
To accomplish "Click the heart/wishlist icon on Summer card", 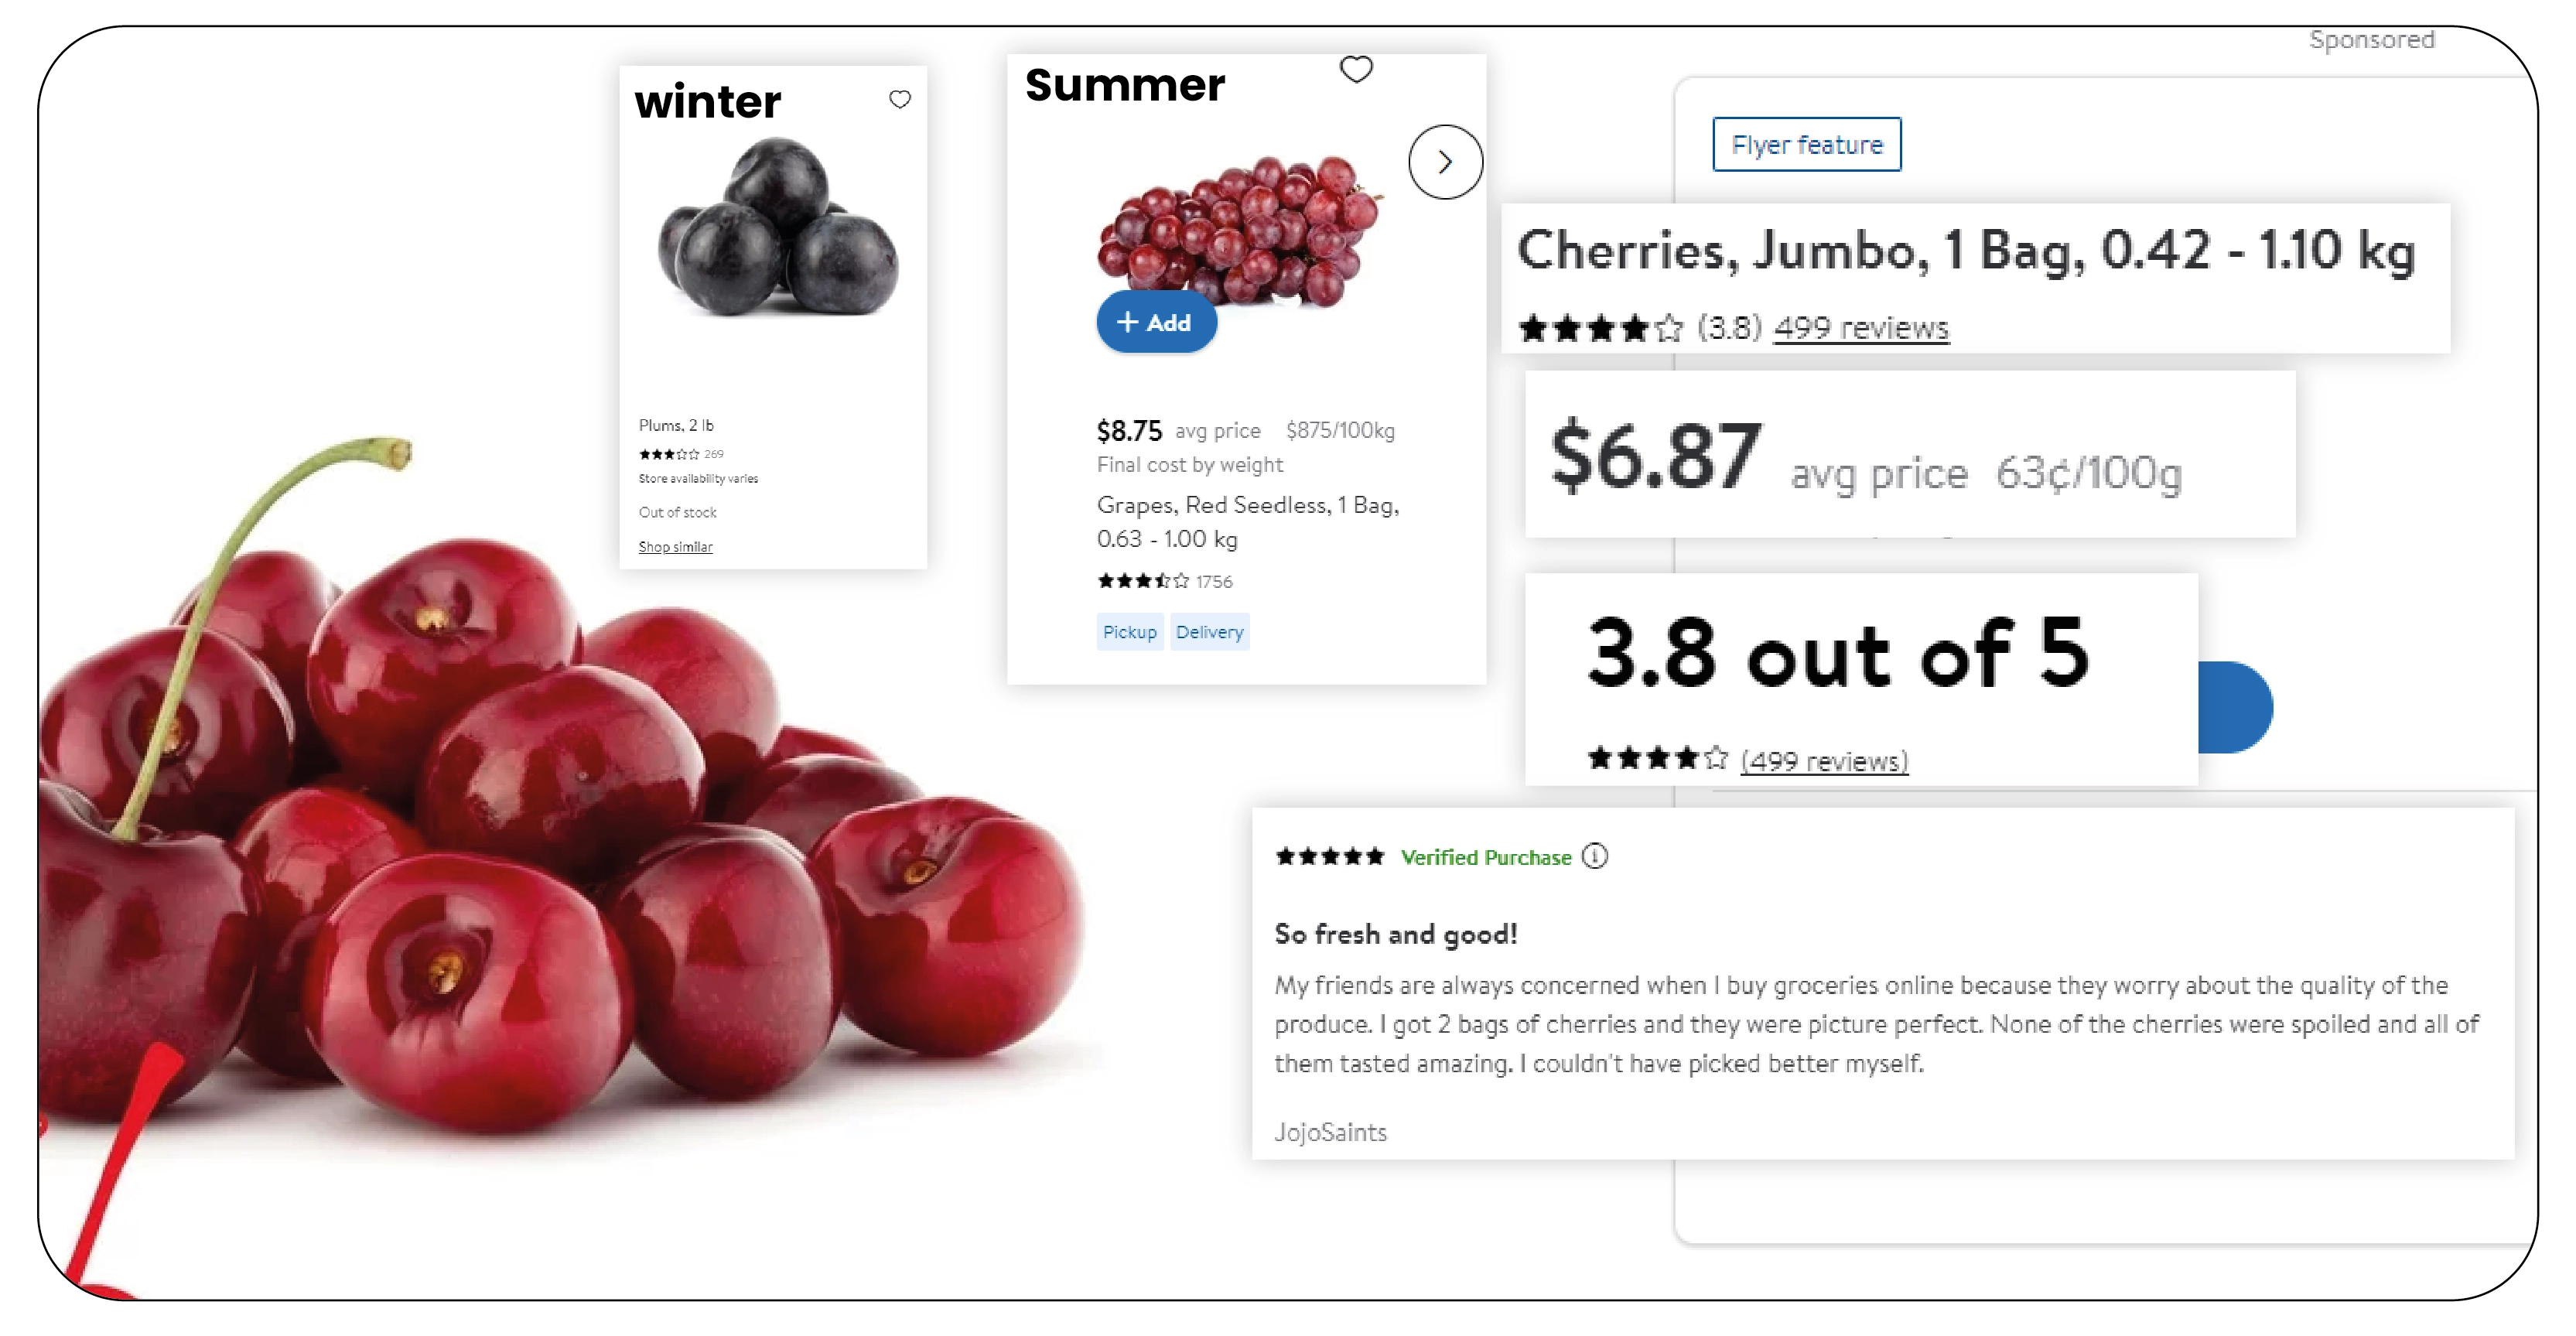I will (x=1358, y=70).
